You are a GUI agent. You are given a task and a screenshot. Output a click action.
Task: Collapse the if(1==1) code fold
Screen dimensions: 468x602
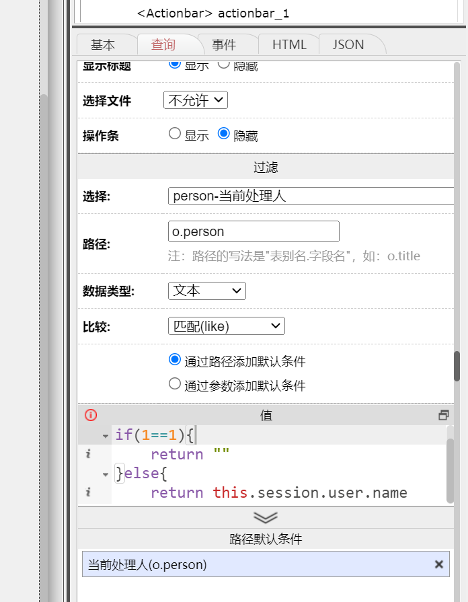[106, 436]
